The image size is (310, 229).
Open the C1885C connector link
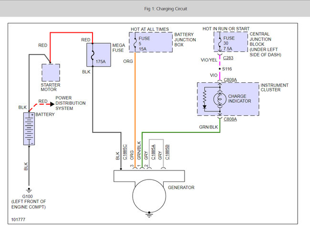(125, 152)
